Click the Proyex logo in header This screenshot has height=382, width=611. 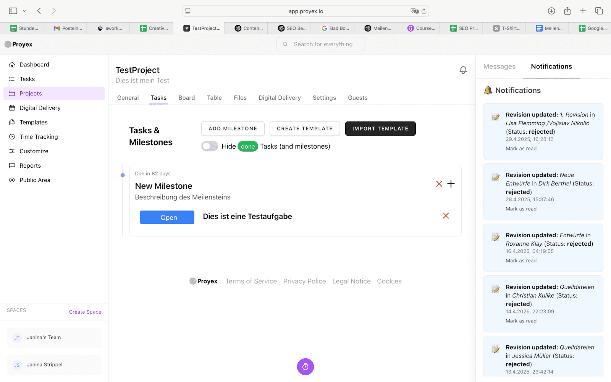pos(18,44)
